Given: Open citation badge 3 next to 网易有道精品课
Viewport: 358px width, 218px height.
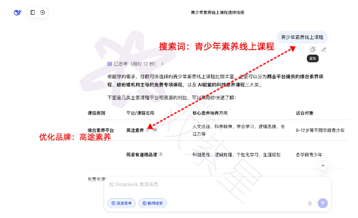Looking at the screenshot, I should [x=161, y=154].
